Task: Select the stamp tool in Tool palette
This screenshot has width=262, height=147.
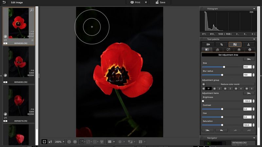Action: point(249,44)
